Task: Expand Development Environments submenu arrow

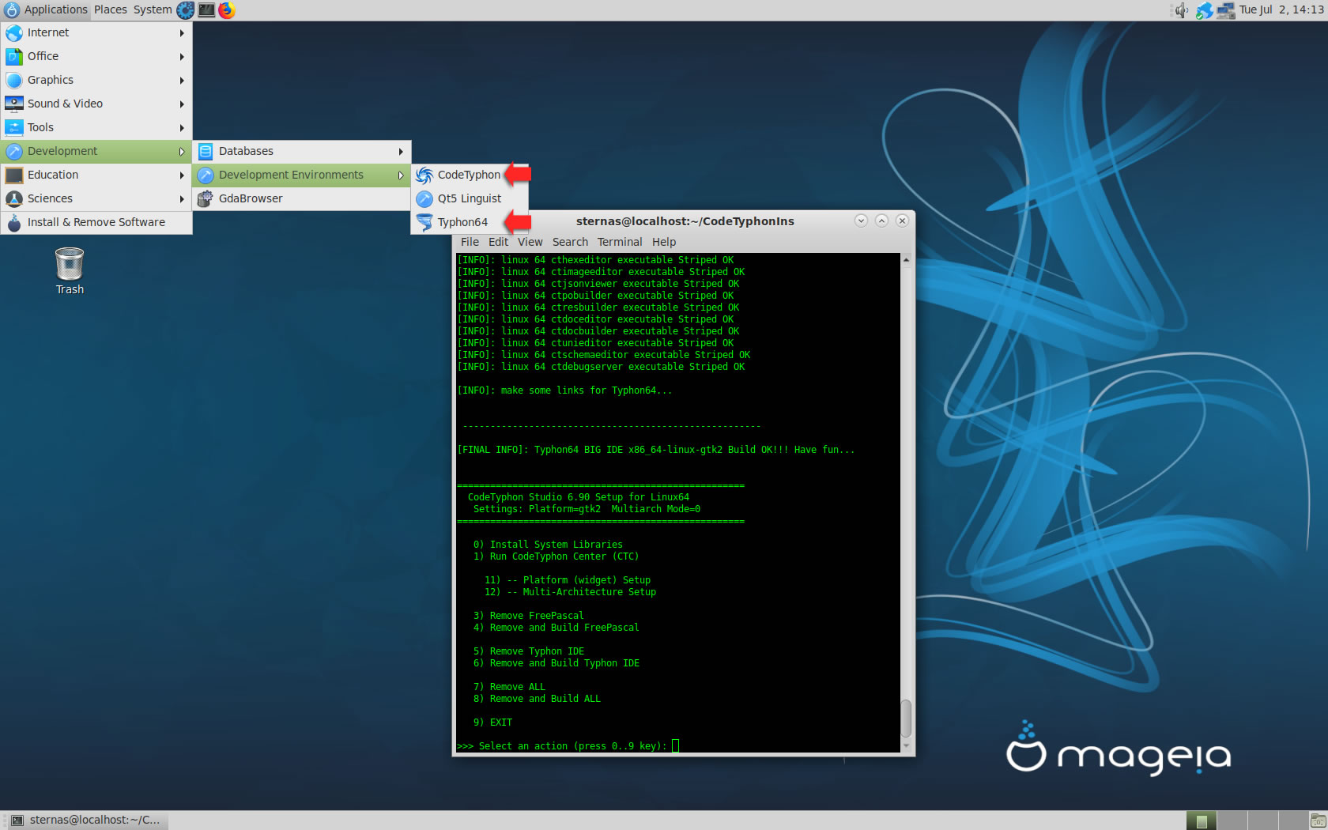Action: pos(401,175)
